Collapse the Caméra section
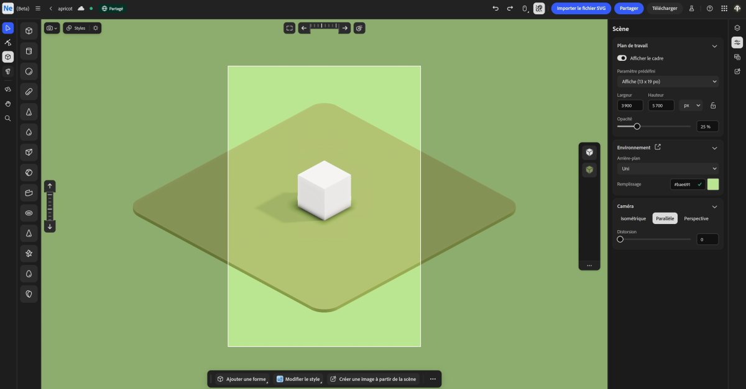 coord(714,207)
